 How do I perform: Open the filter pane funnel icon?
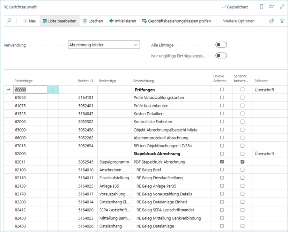282,21
